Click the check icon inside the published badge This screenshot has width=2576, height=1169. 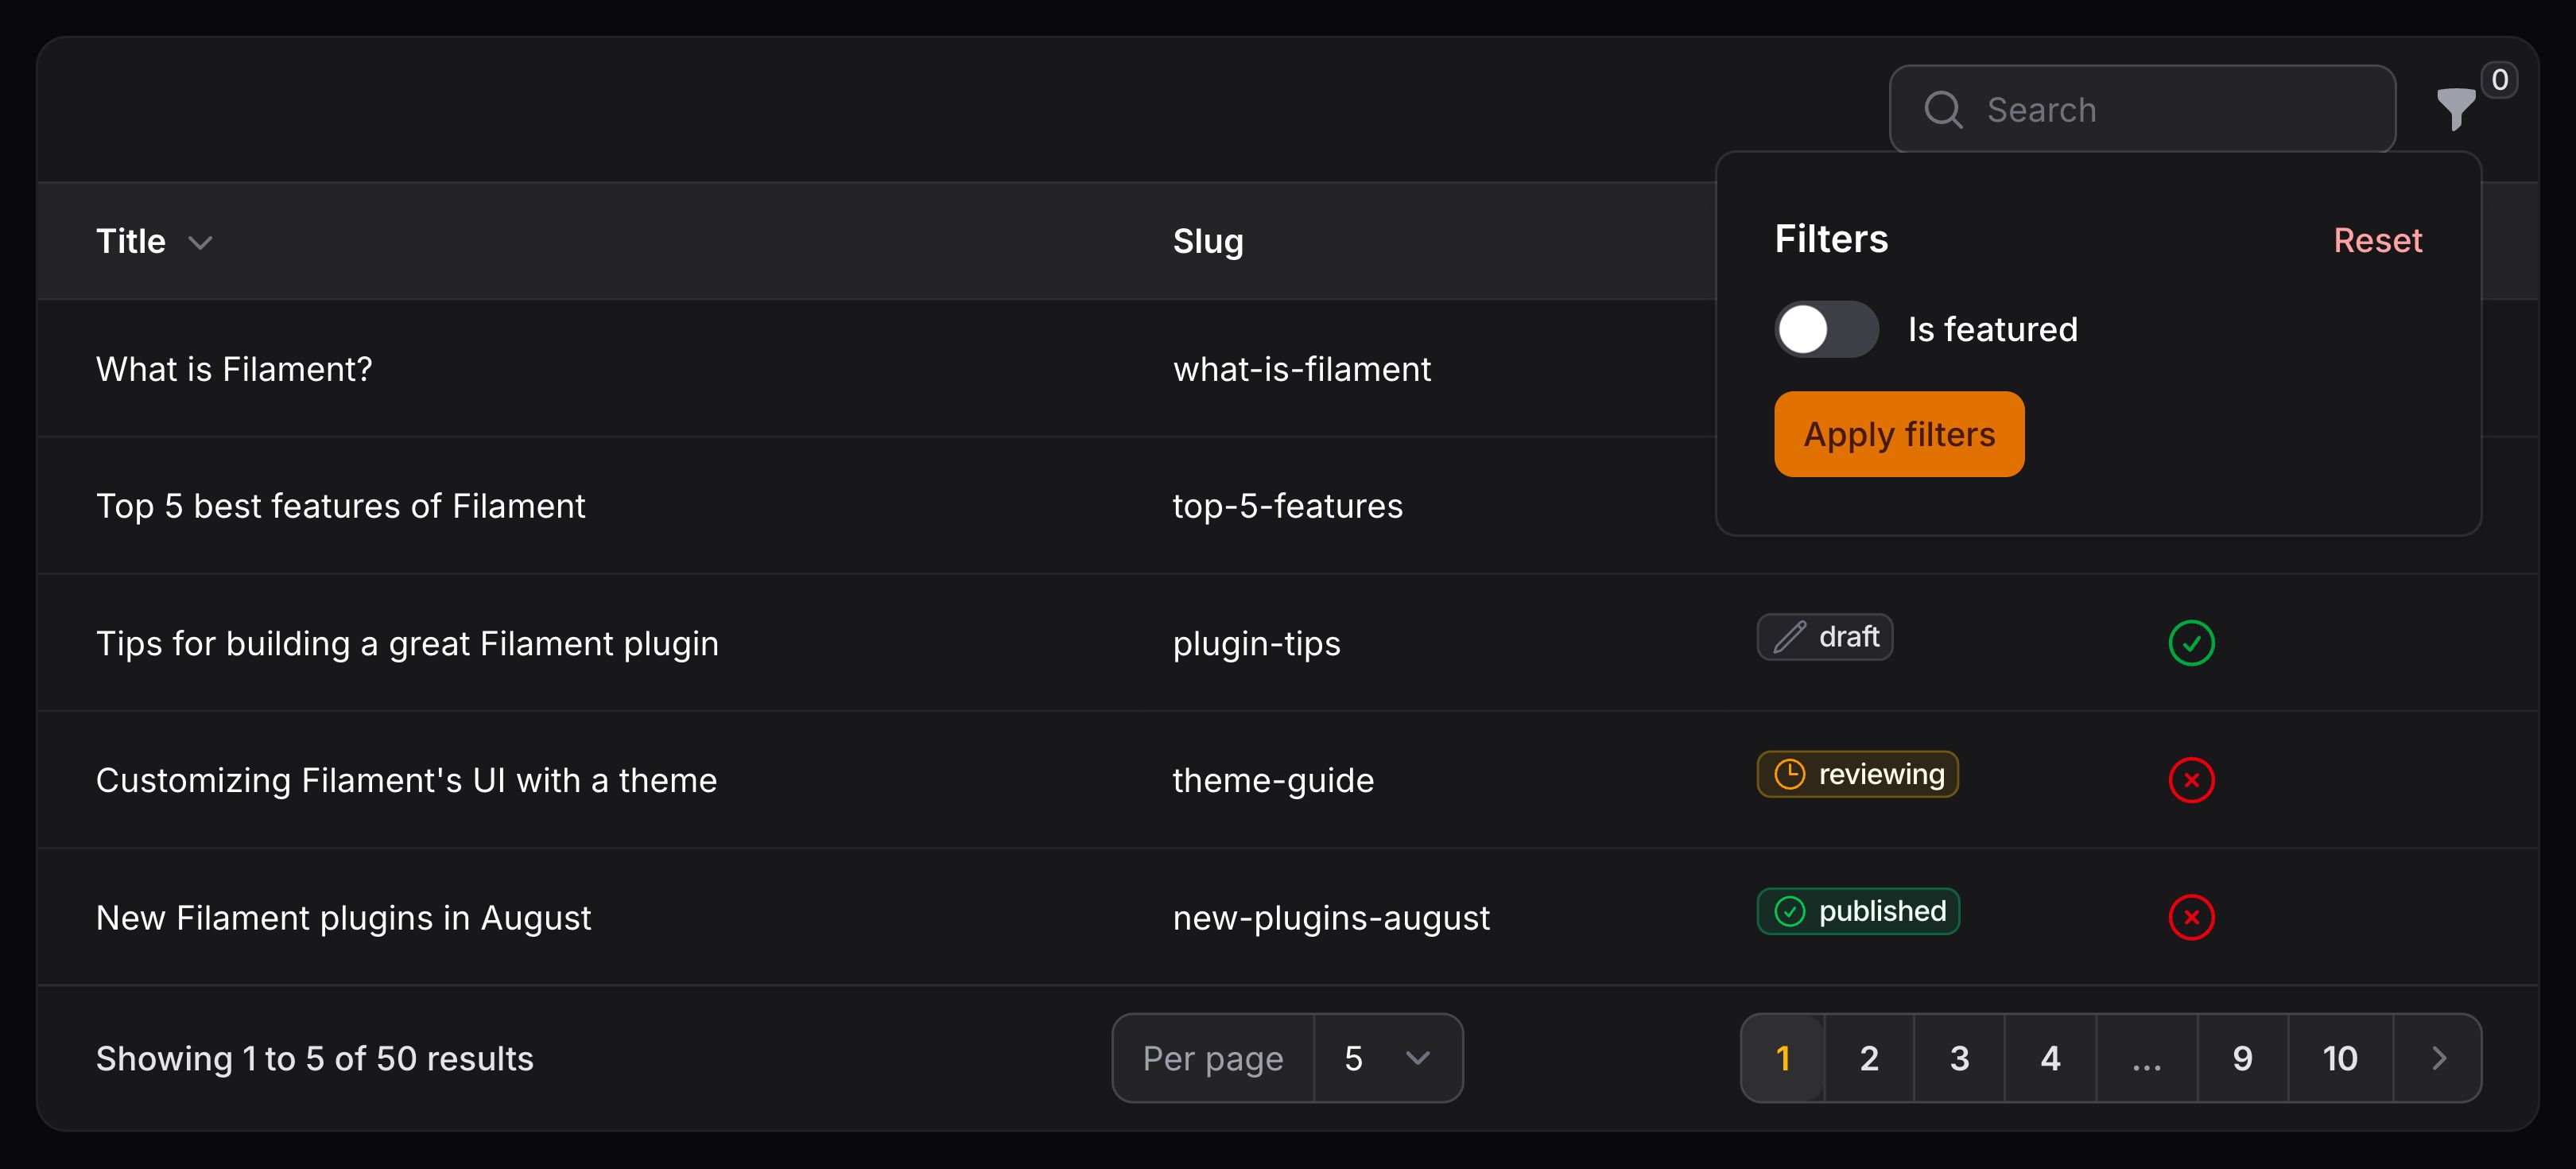click(1789, 911)
